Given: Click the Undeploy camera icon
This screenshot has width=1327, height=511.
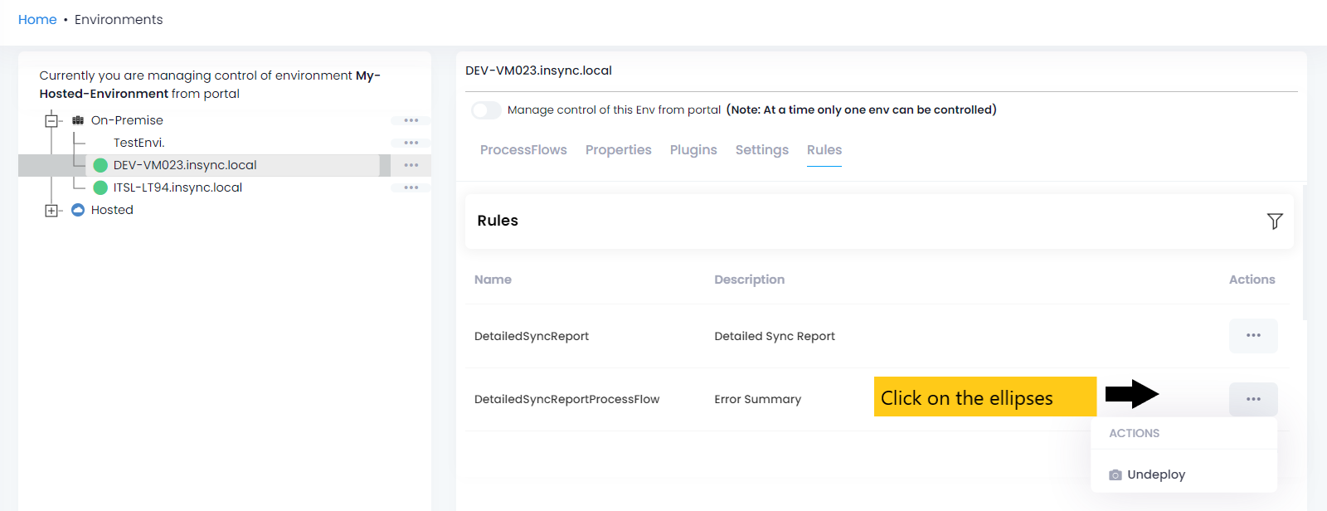Looking at the screenshot, I should coord(1116,475).
